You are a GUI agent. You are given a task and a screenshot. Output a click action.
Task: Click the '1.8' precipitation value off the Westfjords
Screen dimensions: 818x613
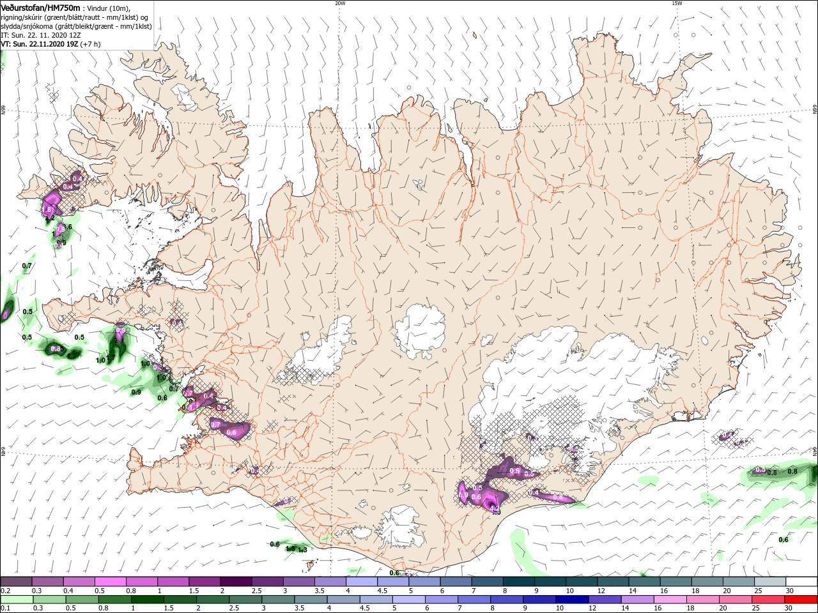tap(46, 209)
